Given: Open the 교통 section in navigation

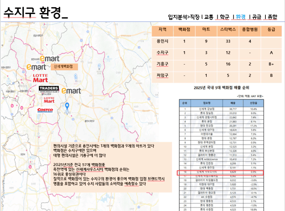Looking at the screenshot, I should (x=209, y=17).
